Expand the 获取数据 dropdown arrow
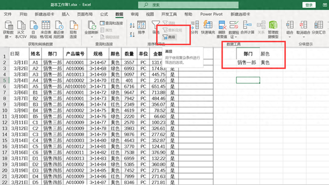Viewport: 329px width, 185px height. [10, 37]
